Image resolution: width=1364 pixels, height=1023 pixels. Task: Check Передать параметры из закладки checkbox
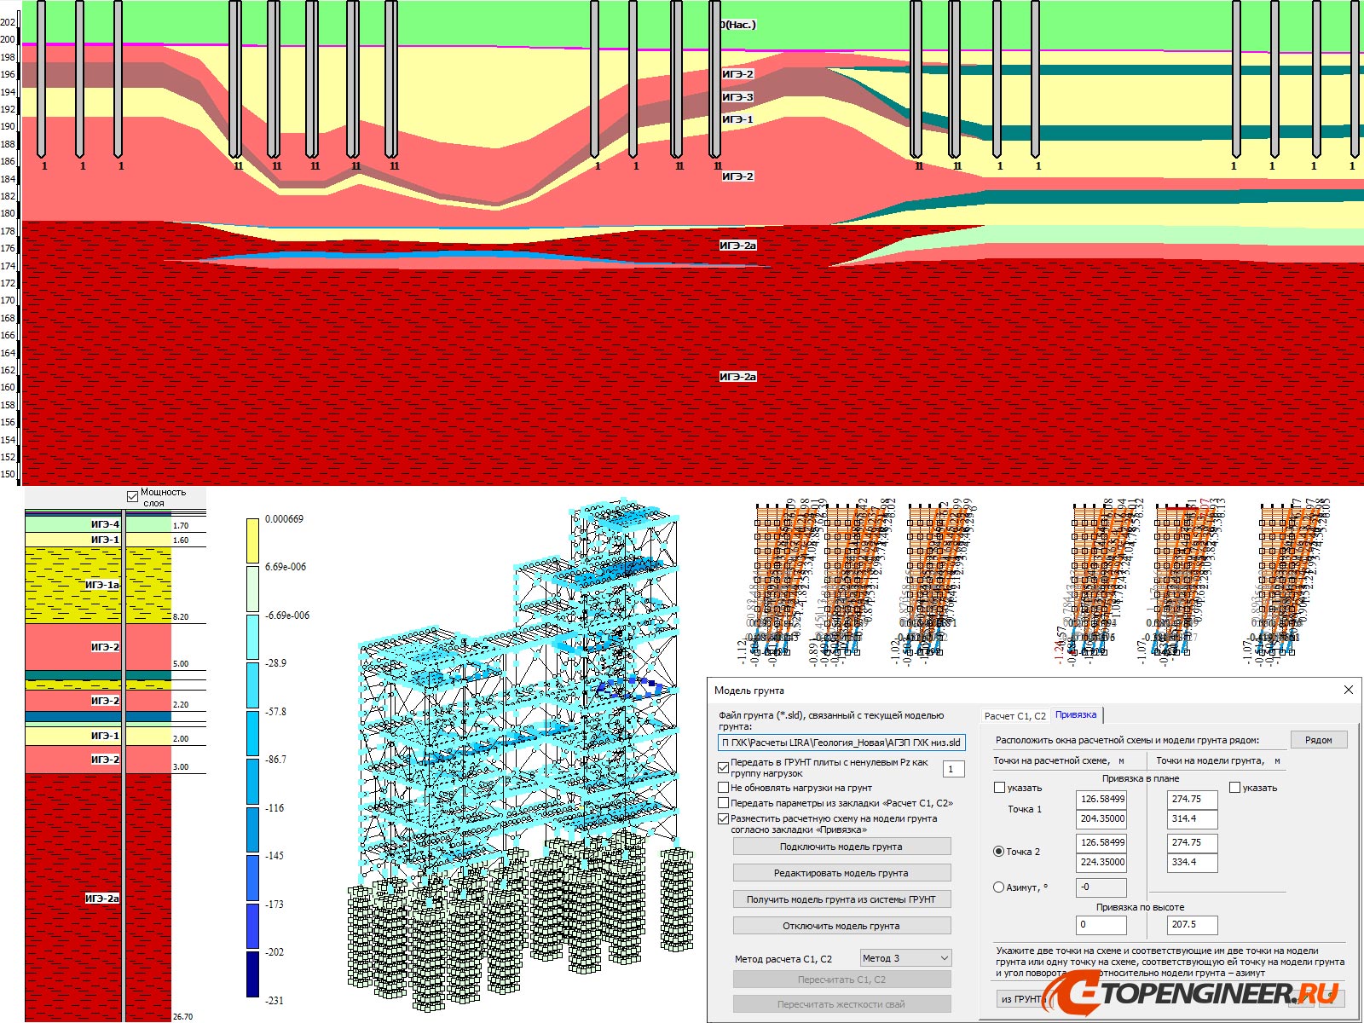[724, 803]
